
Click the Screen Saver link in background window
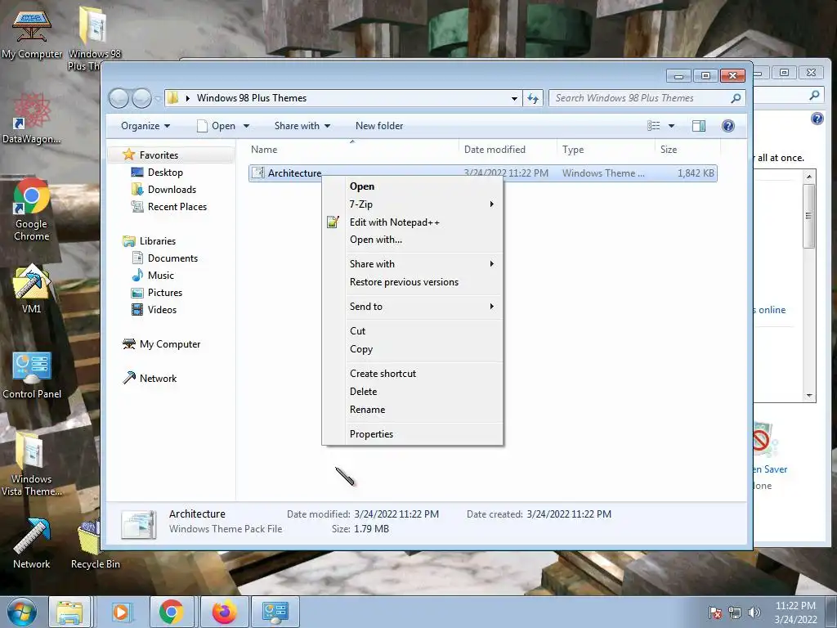770,469
